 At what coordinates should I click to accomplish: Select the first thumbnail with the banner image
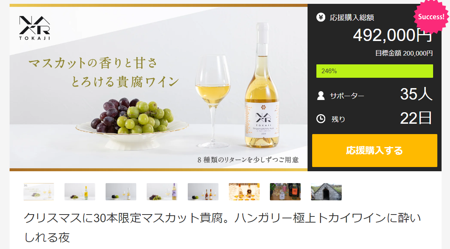point(39,192)
